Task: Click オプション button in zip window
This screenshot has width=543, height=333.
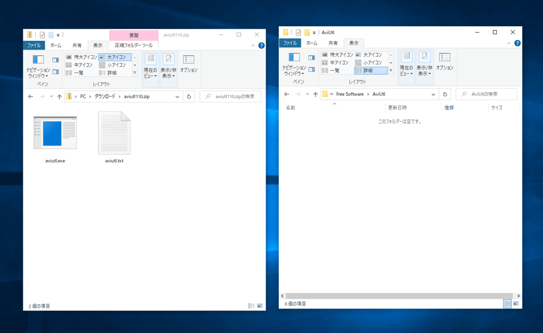Action: [x=189, y=64]
